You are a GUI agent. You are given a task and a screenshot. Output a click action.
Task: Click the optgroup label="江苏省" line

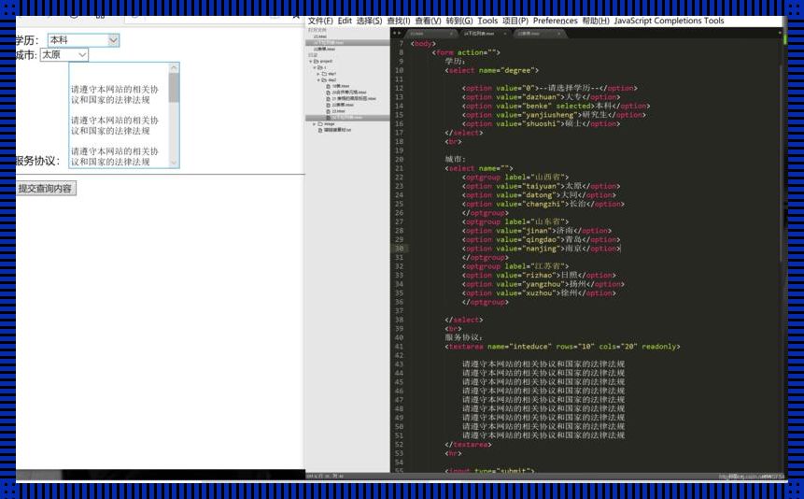[x=515, y=266]
